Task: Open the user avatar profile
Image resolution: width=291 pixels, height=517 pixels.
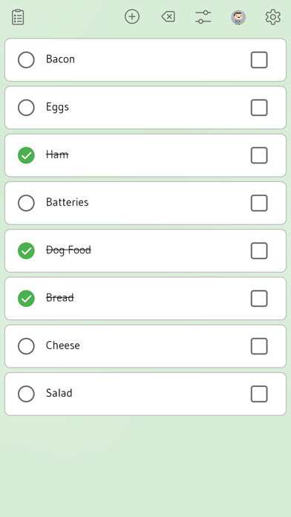Action: point(238,17)
